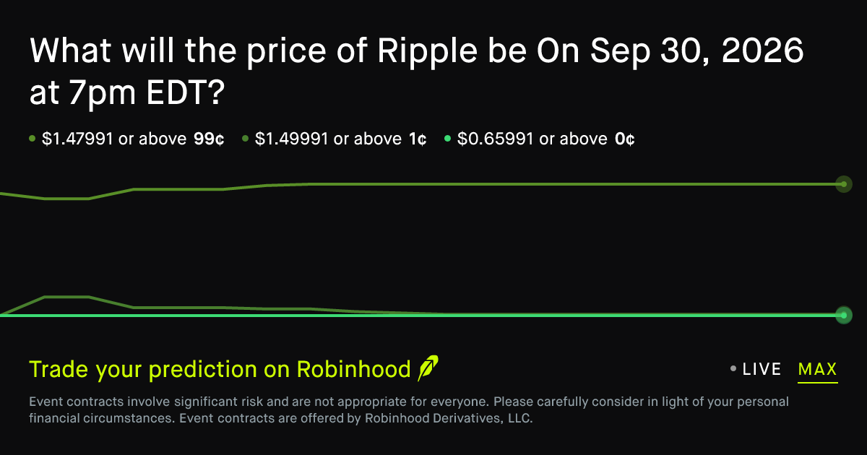Click the 99¢ price value

point(209,139)
